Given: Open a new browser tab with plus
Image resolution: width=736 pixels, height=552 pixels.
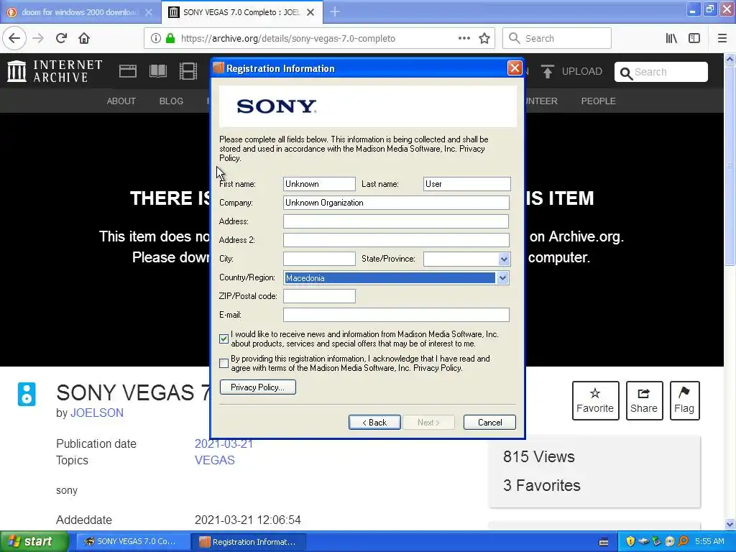Looking at the screenshot, I should point(335,11).
